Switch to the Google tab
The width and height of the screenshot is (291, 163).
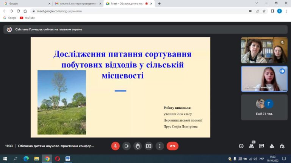tap(27, 3)
